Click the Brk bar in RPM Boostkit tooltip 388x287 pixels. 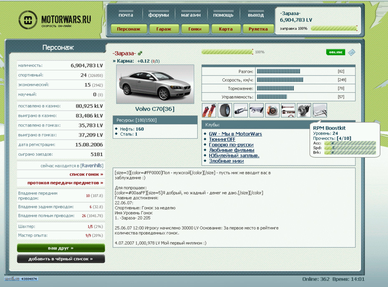click(350, 152)
